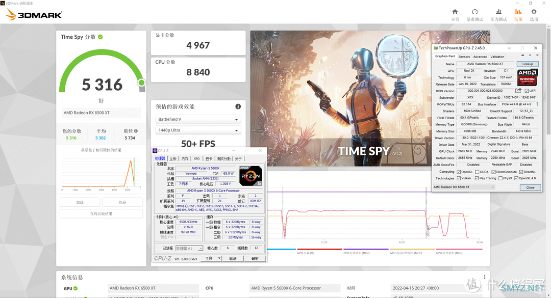This screenshot has width=551, height=298.
Task: Click the Ryzen 5 logo in CPU-Z
Action: tap(250, 176)
